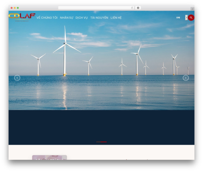The image size is (203, 172).
Task: Advance to next slide with right arrow
Action: tap(186, 78)
